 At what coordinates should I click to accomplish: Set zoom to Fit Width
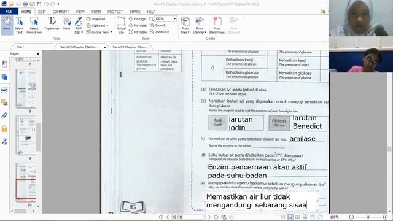[x=138, y=26]
